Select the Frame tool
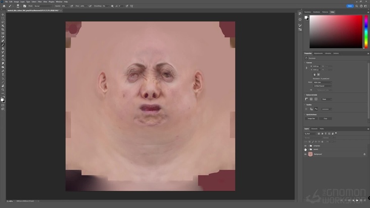The image size is (370, 208). click(3, 33)
